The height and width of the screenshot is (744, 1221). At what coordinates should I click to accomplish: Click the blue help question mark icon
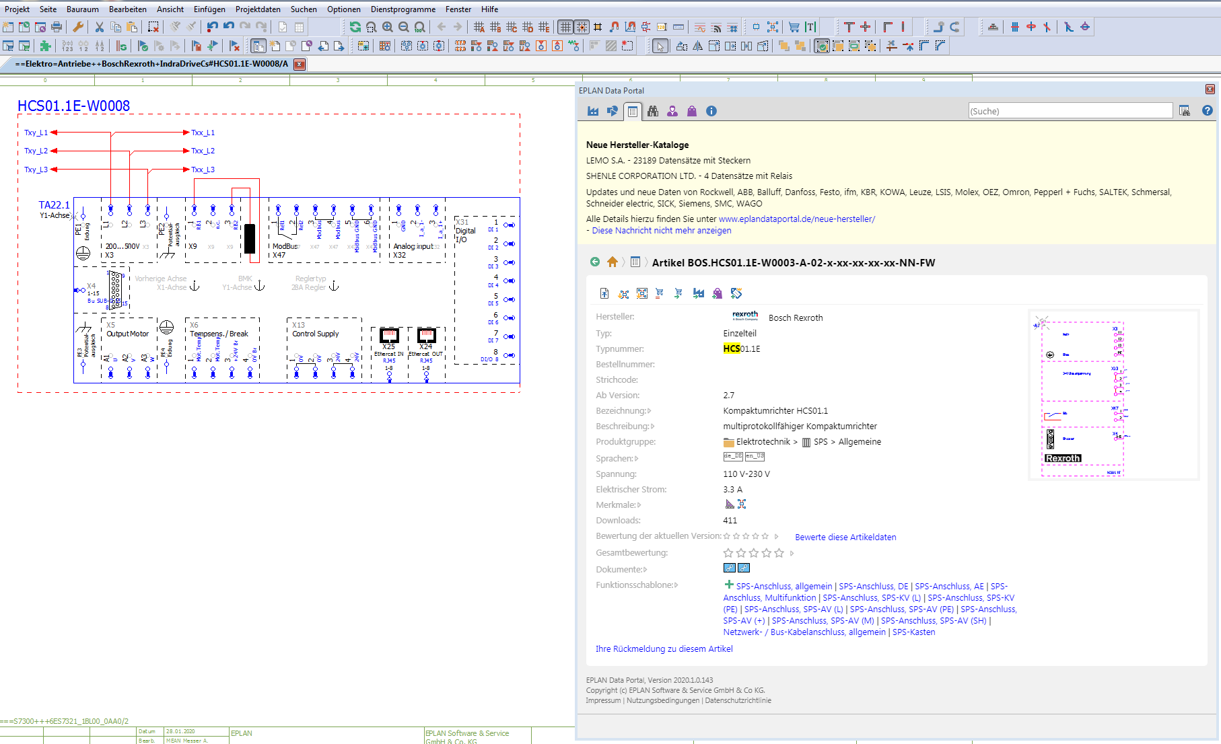click(1208, 111)
